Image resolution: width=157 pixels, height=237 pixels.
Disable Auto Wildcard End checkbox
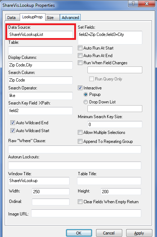pyautogui.click(x=13, y=122)
